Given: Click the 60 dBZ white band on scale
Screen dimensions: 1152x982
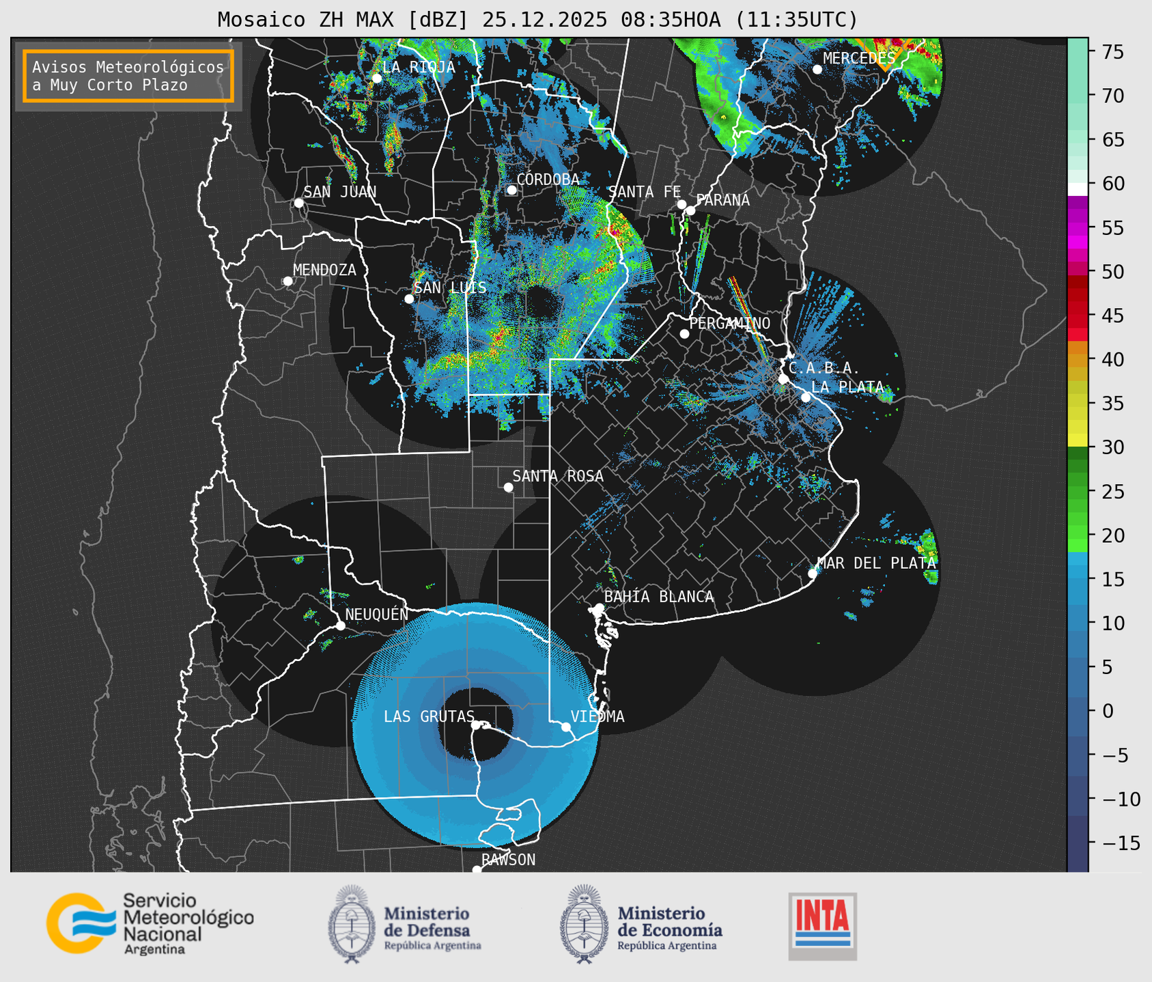Looking at the screenshot, I should point(1077,189).
